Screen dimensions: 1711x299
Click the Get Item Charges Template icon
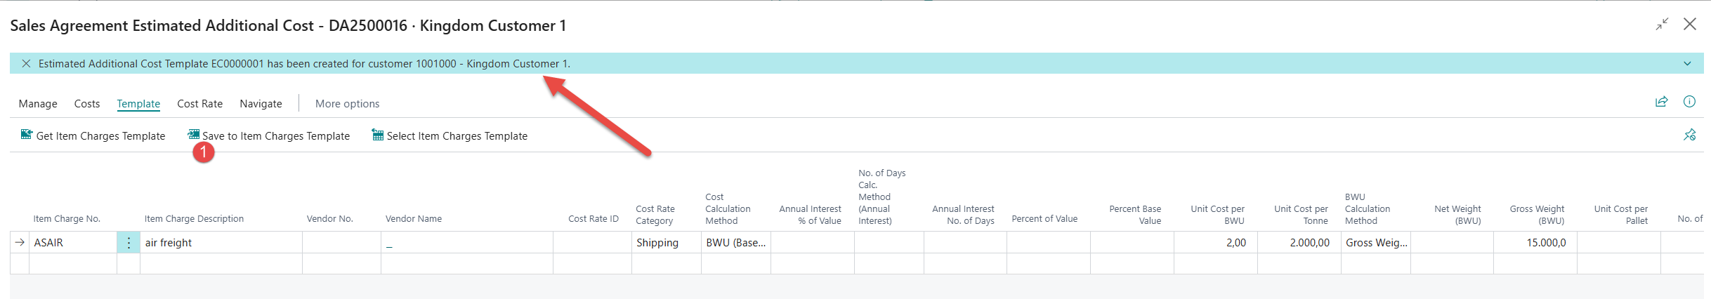coord(27,135)
